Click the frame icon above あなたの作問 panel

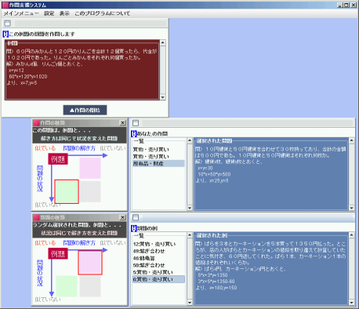point(136,123)
